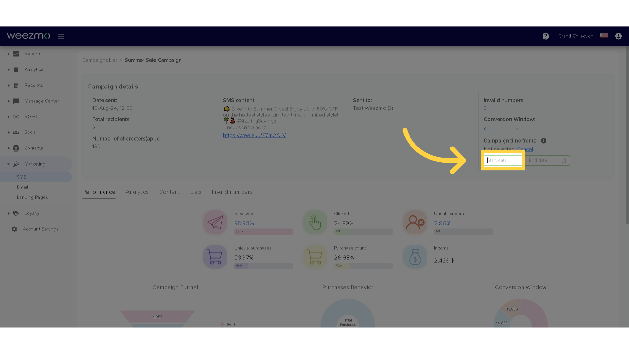Click the Campaign Funnel 1,957 bar
This screenshot has width=629, height=354.
157,317
